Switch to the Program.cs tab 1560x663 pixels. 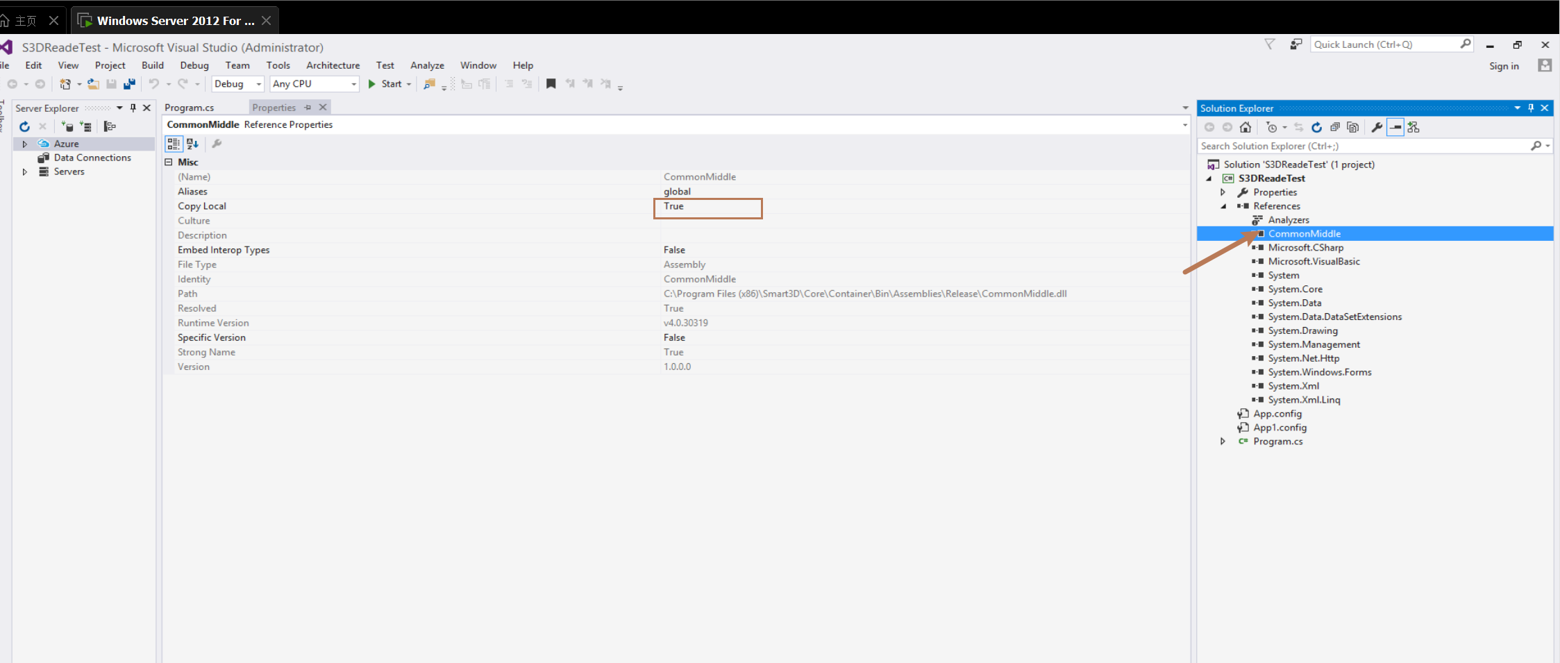tap(190, 108)
